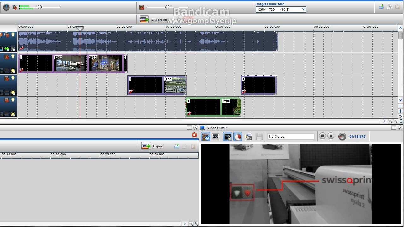Screen dimensions: 404x227
Task: Select the clip thumbnail labeled 2535
Action: pyautogui.click(x=105, y=63)
